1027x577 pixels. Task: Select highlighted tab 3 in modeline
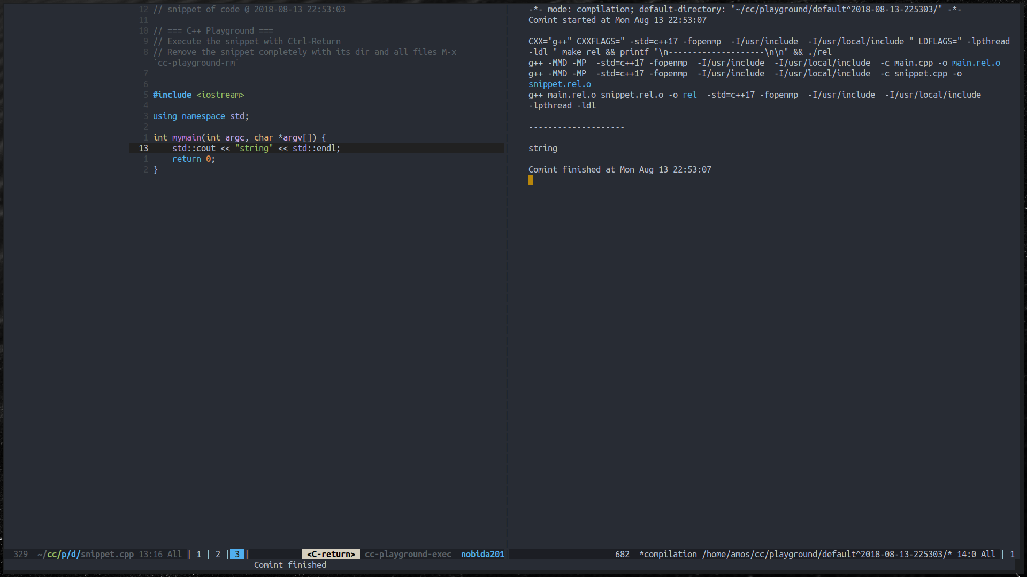[x=237, y=554]
